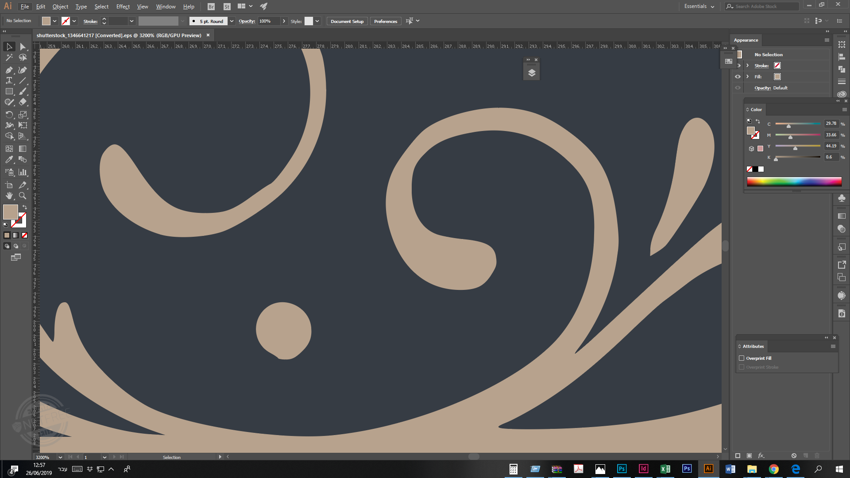The width and height of the screenshot is (850, 478).
Task: Pick the Eyedropper tool
Action: (9, 160)
